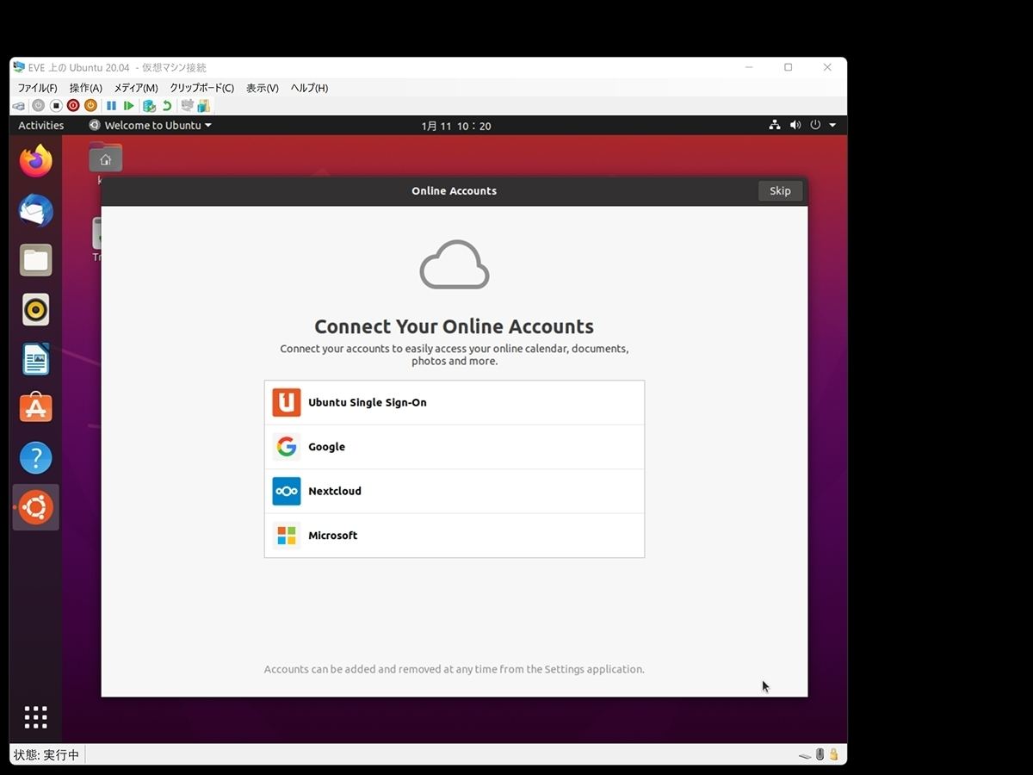
Task: Click the network status icon
Action: coord(775,126)
